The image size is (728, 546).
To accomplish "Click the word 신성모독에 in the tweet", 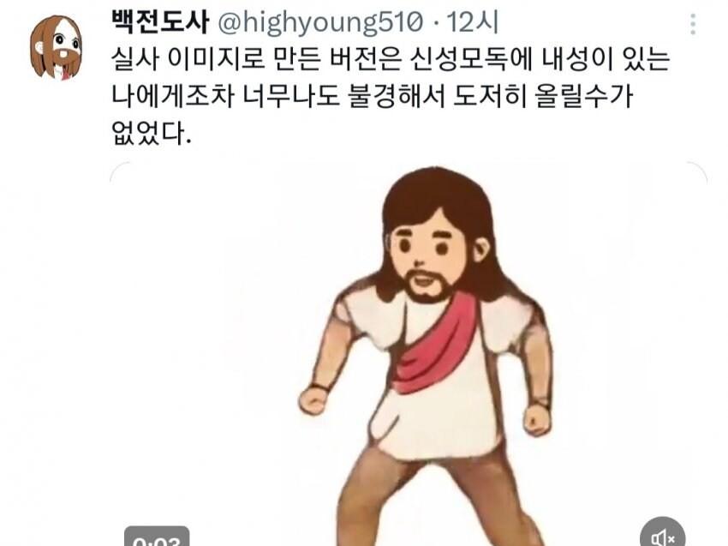I will 470,59.
